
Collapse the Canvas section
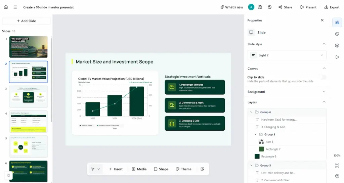click(x=324, y=68)
